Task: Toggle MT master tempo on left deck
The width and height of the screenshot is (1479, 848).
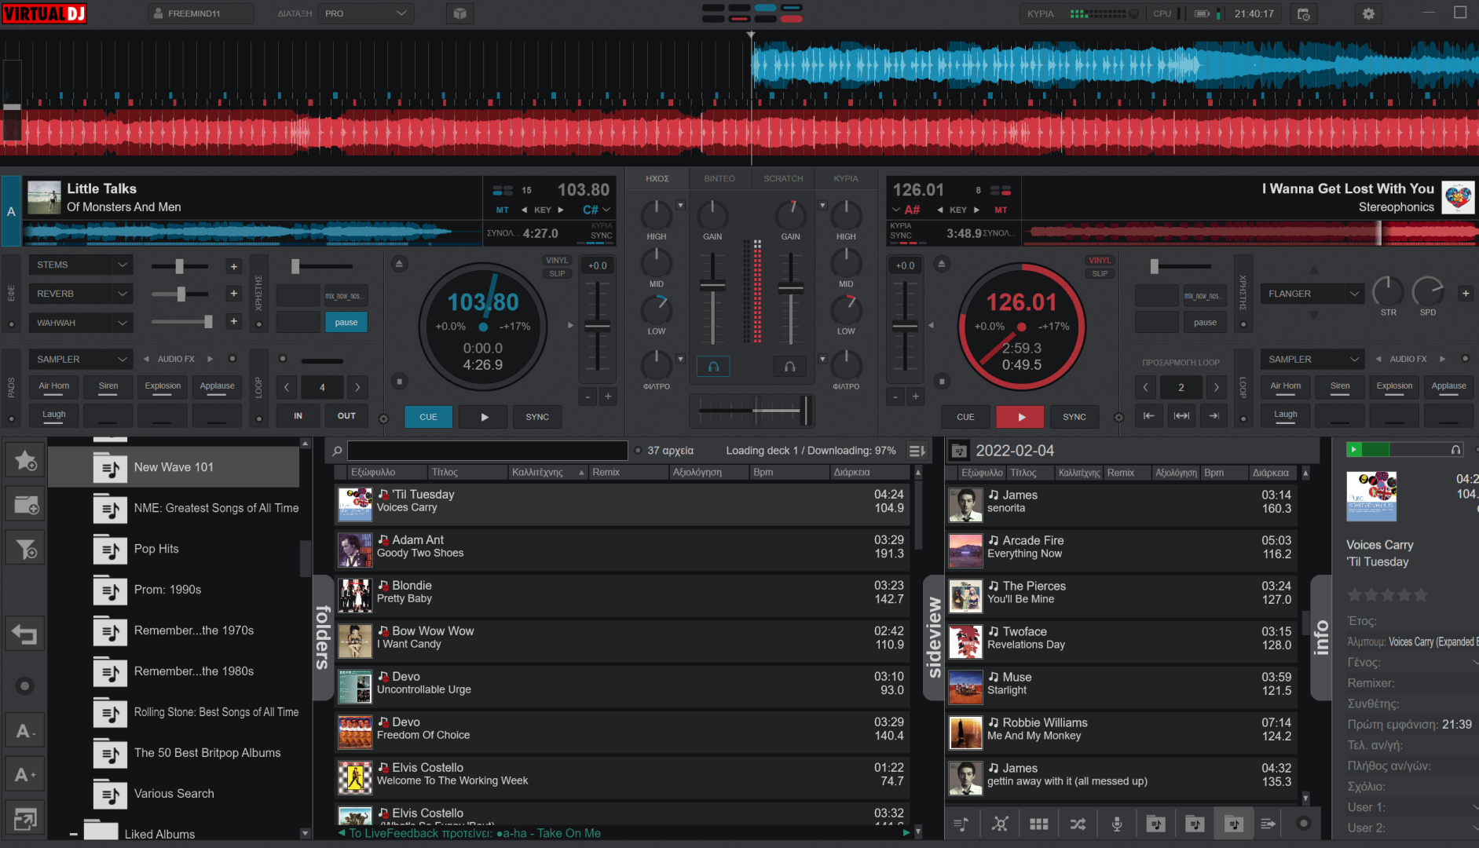Action: click(503, 210)
